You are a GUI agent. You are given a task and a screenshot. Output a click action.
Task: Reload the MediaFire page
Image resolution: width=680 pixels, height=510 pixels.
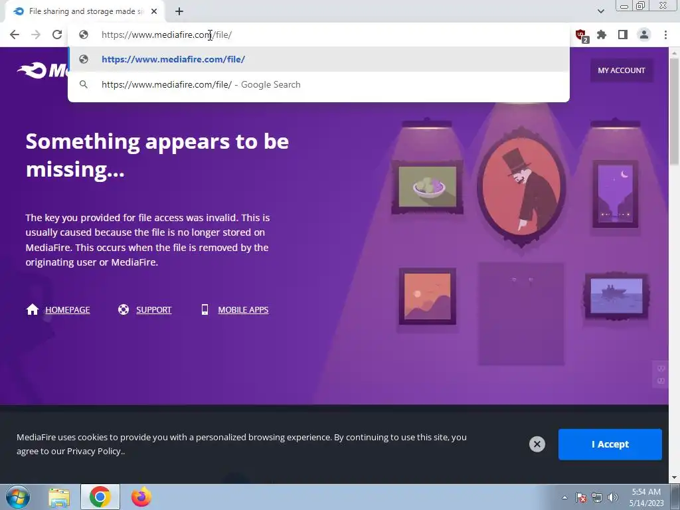pyautogui.click(x=57, y=35)
